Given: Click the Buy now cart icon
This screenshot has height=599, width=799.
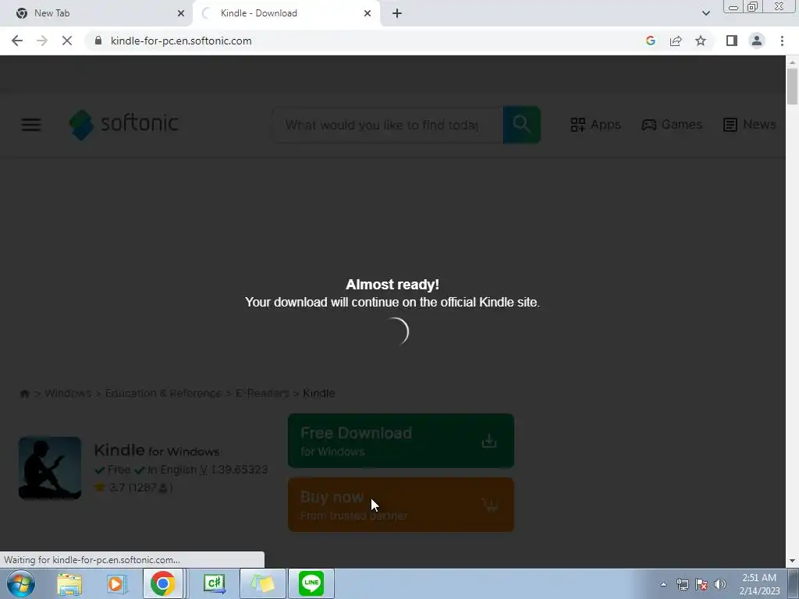Looking at the screenshot, I should (x=489, y=505).
